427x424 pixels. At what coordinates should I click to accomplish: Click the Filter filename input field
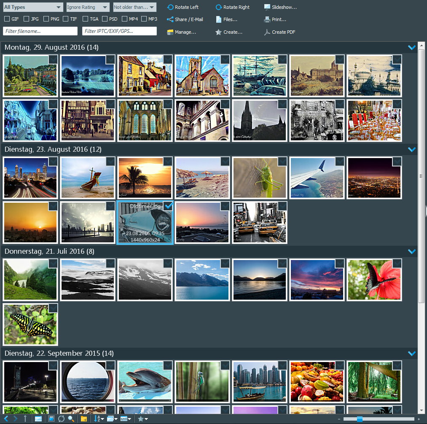40,31
